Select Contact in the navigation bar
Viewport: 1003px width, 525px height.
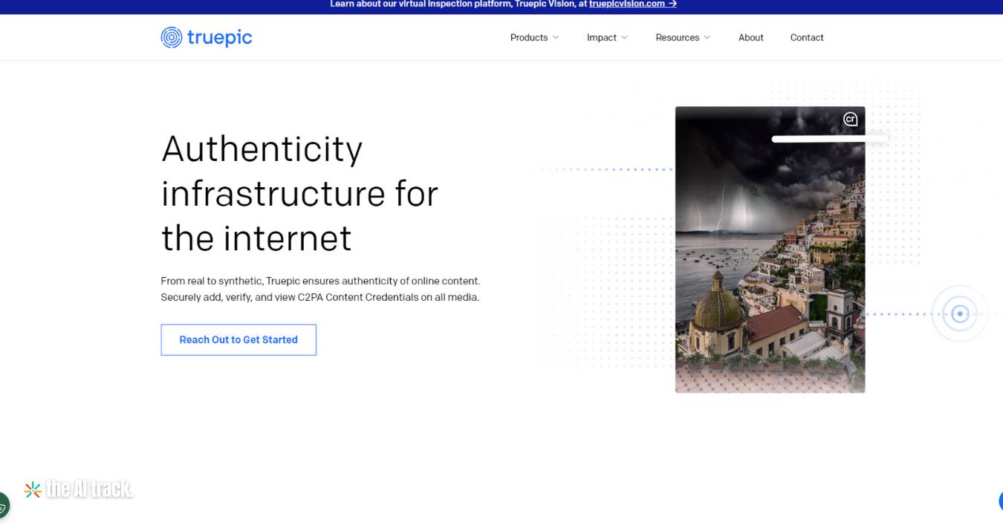807,37
